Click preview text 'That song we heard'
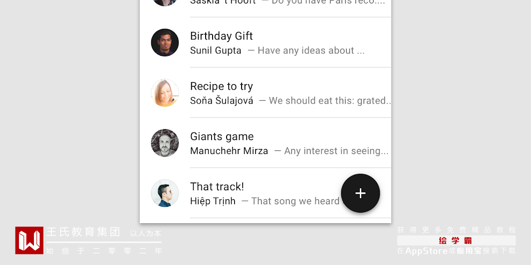Image resolution: width=531 pixels, height=265 pixels. click(x=295, y=201)
